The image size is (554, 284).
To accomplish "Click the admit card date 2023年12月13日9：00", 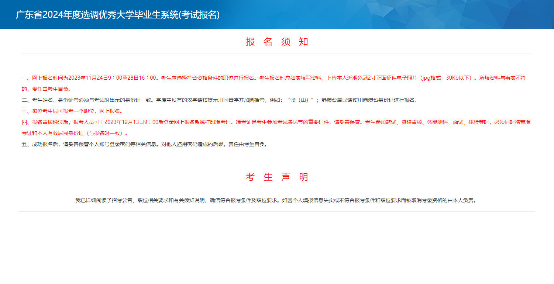I will [x=131, y=122].
